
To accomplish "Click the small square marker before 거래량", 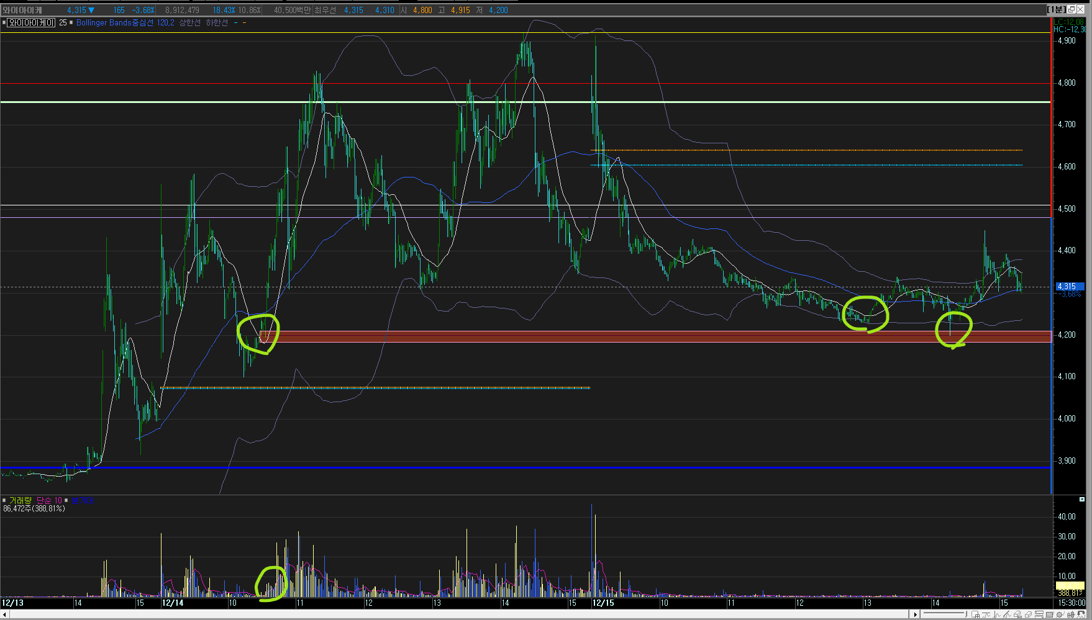I will [4, 500].
